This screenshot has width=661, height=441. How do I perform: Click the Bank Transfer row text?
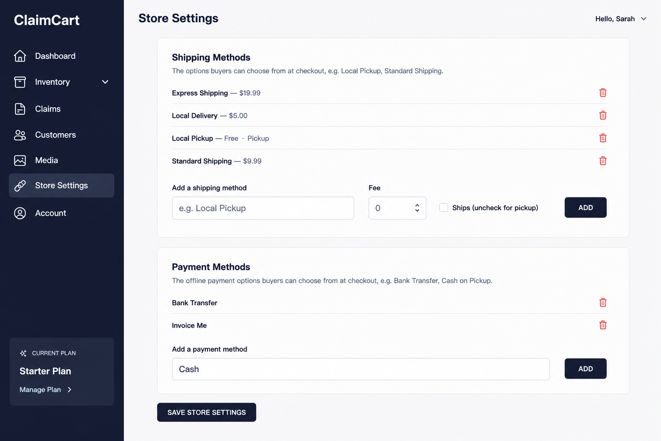pyautogui.click(x=195, y=303)
